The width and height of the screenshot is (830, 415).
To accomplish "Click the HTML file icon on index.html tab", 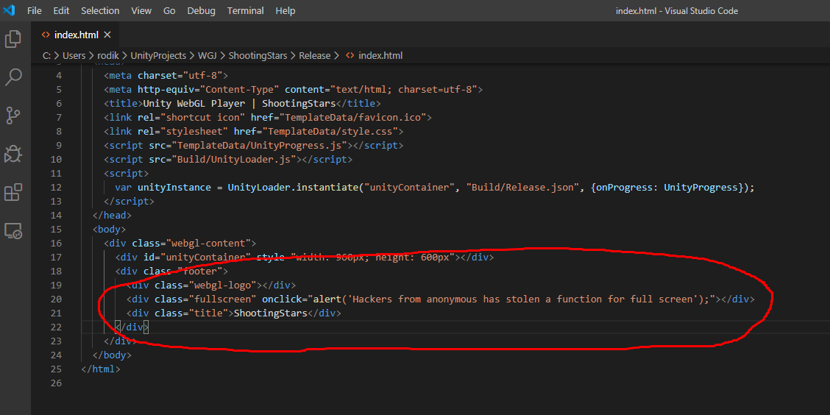I will [x=46, y=35].
